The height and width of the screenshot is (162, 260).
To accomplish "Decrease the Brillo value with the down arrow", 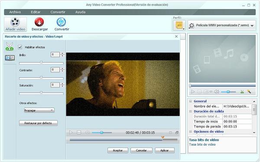I will (62, 56).
